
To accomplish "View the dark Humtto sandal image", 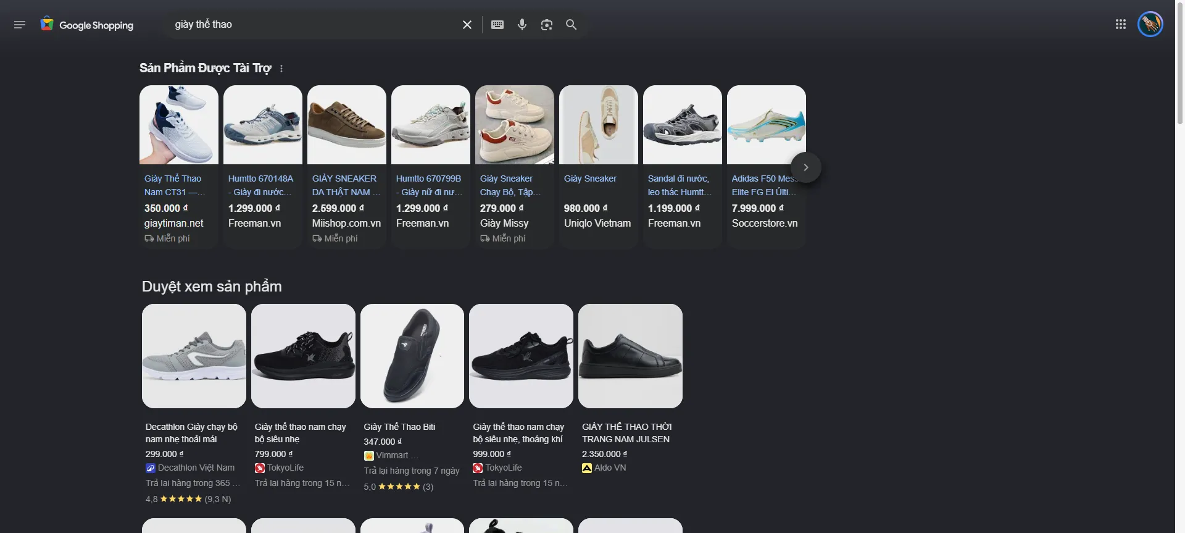I will [x=683, y=125].
